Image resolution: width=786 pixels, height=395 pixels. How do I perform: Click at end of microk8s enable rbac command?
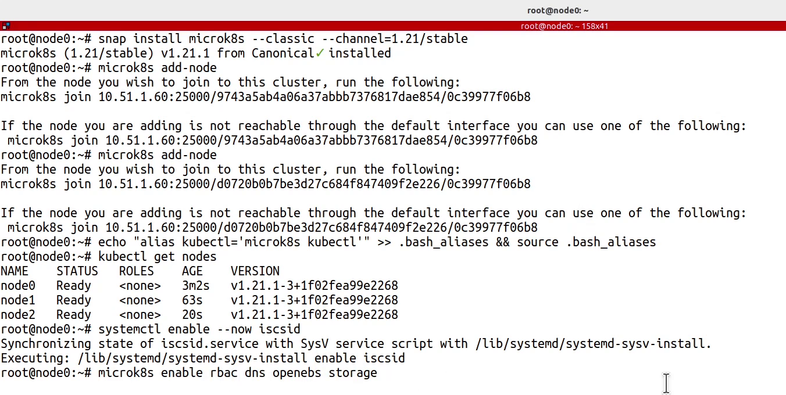(378, 373)
